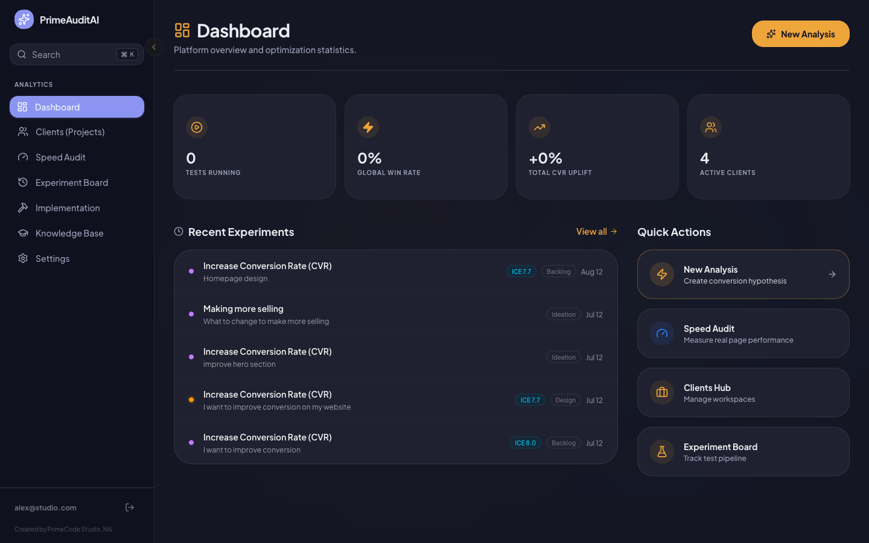Click the ICE 8.0 badge
Screen dimensions: 869x543
(526, 443)
